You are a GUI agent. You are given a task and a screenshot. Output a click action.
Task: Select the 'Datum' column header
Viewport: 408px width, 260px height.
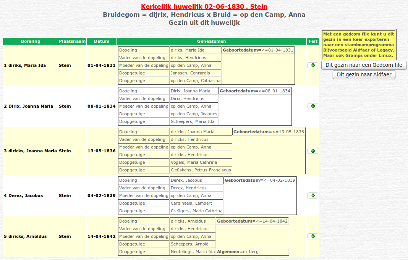pyautogui.click(x=102, y=41)
